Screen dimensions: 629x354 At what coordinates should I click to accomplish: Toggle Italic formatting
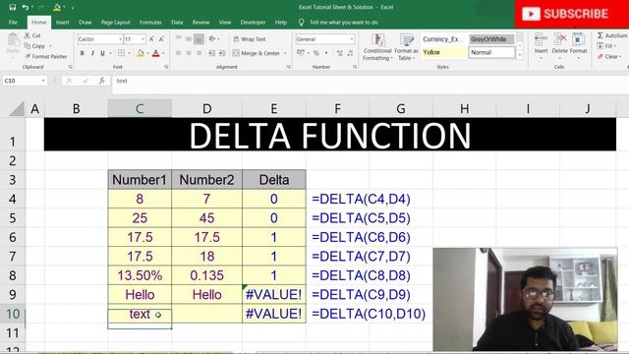(92, 53)
